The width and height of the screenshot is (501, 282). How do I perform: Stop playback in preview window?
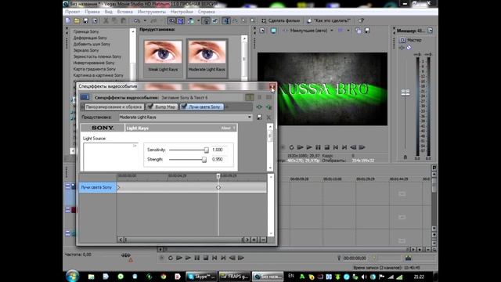[327, 147]
